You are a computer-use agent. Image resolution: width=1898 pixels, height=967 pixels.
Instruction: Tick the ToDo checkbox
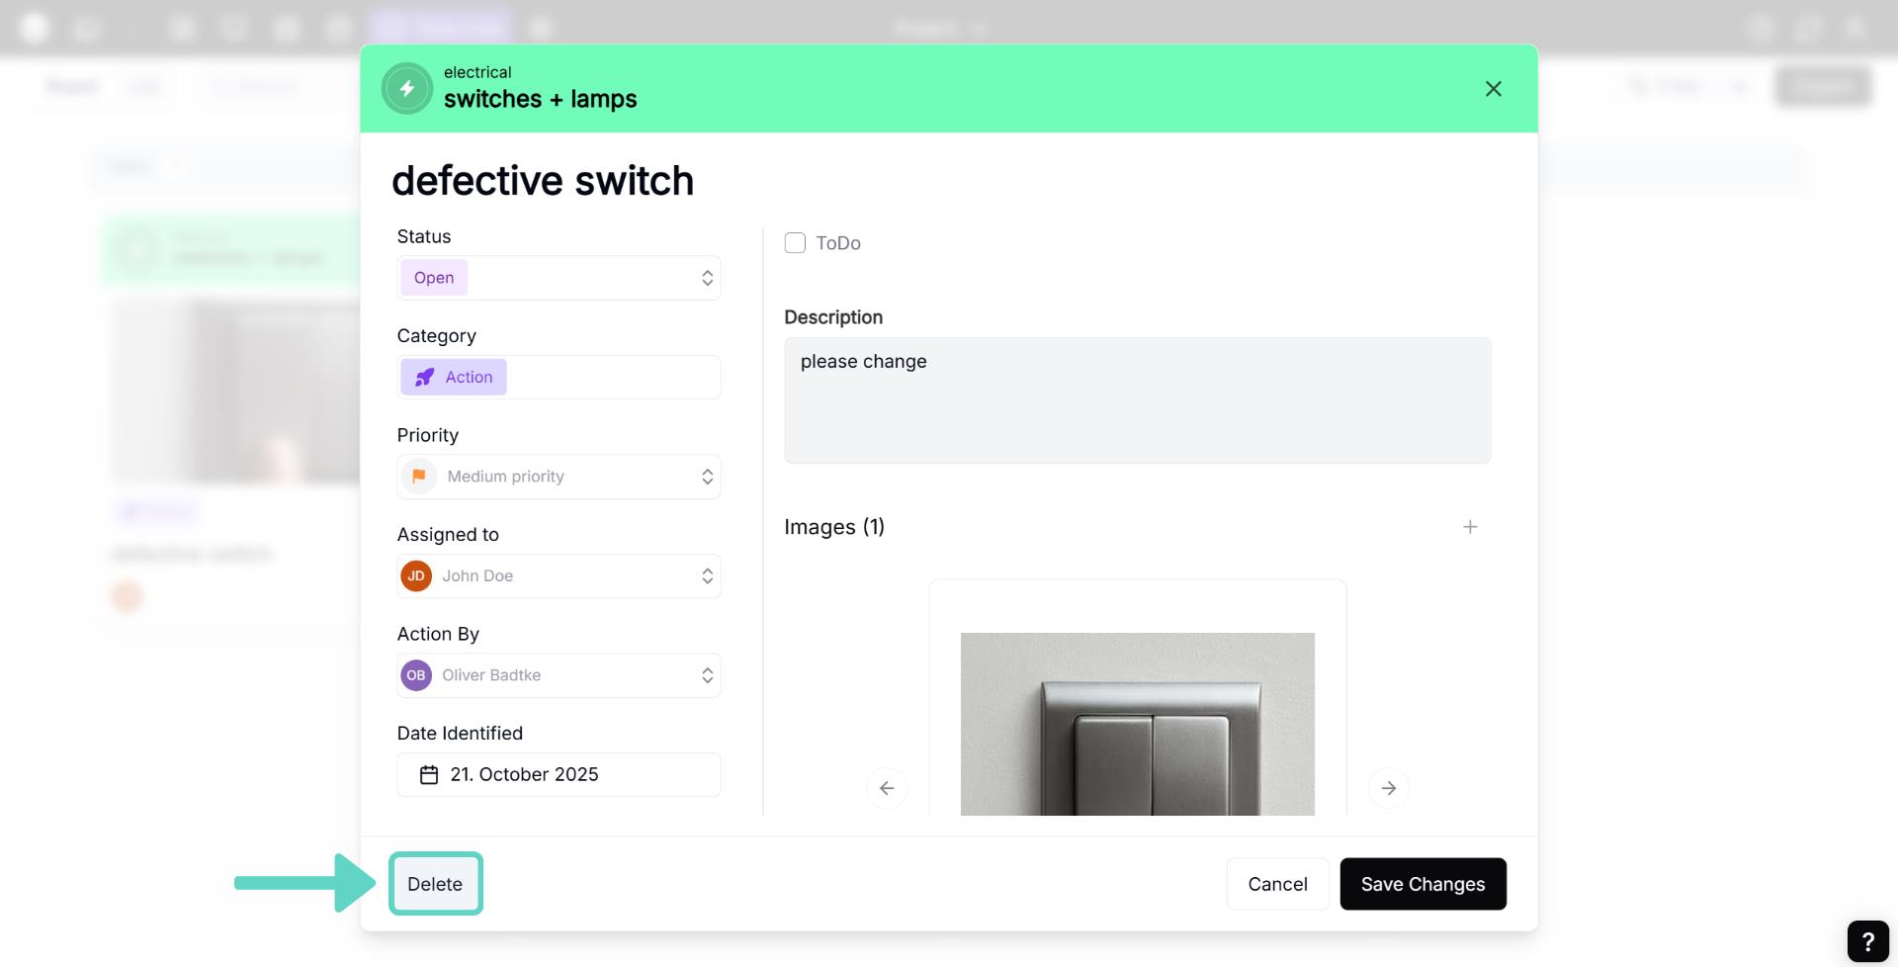(795, 243)
